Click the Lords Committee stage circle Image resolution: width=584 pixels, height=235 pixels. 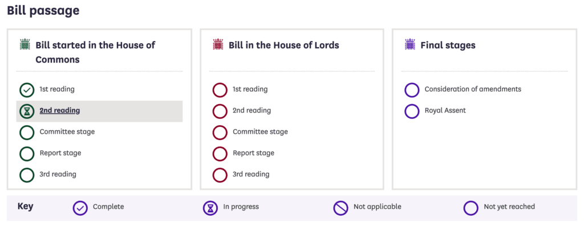click(220, 132)
